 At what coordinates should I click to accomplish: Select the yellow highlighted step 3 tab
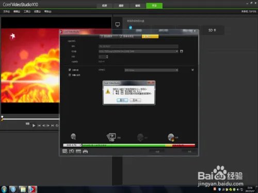pyautogui.click(x=150, y=37)
